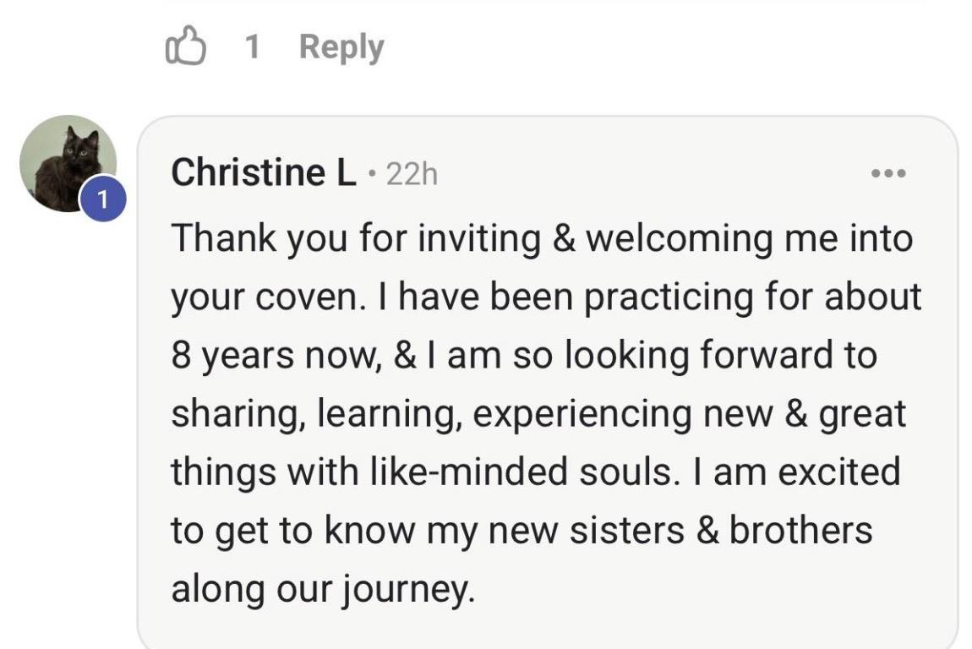Tap the like hand icon next to Reply
The height and width of the screenshot is (649, 972).
188,46
